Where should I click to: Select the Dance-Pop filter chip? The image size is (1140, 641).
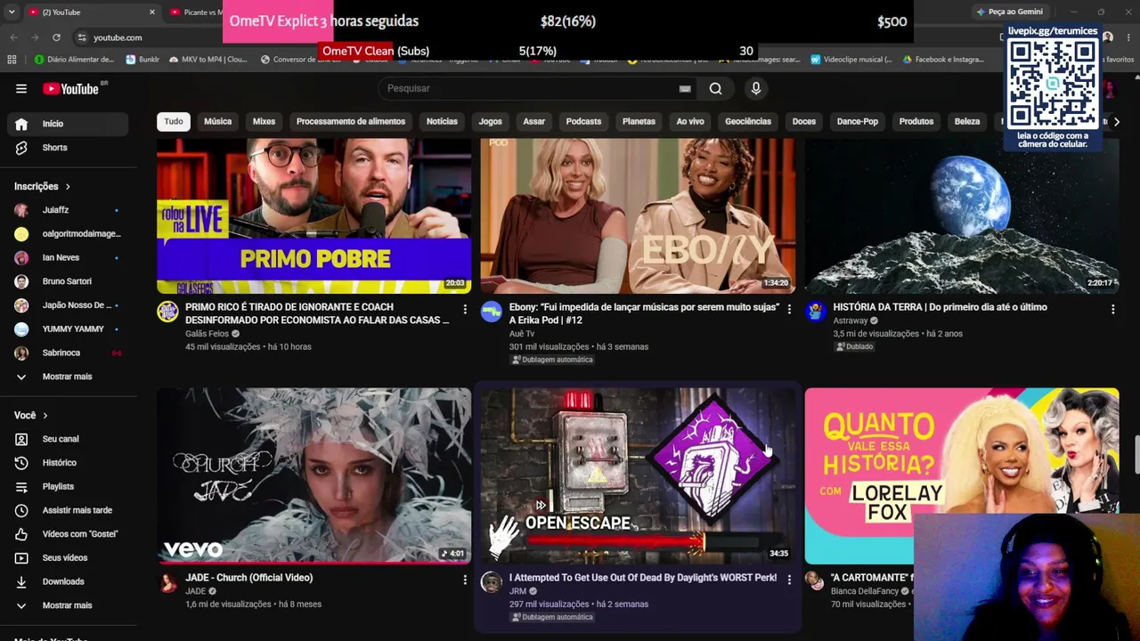[858, 122]
